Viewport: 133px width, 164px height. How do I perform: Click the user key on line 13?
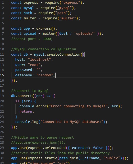19,65
